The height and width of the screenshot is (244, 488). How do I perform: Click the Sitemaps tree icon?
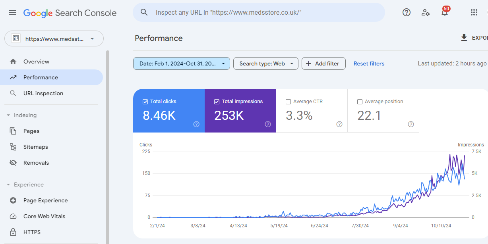(x=13, y=147)
